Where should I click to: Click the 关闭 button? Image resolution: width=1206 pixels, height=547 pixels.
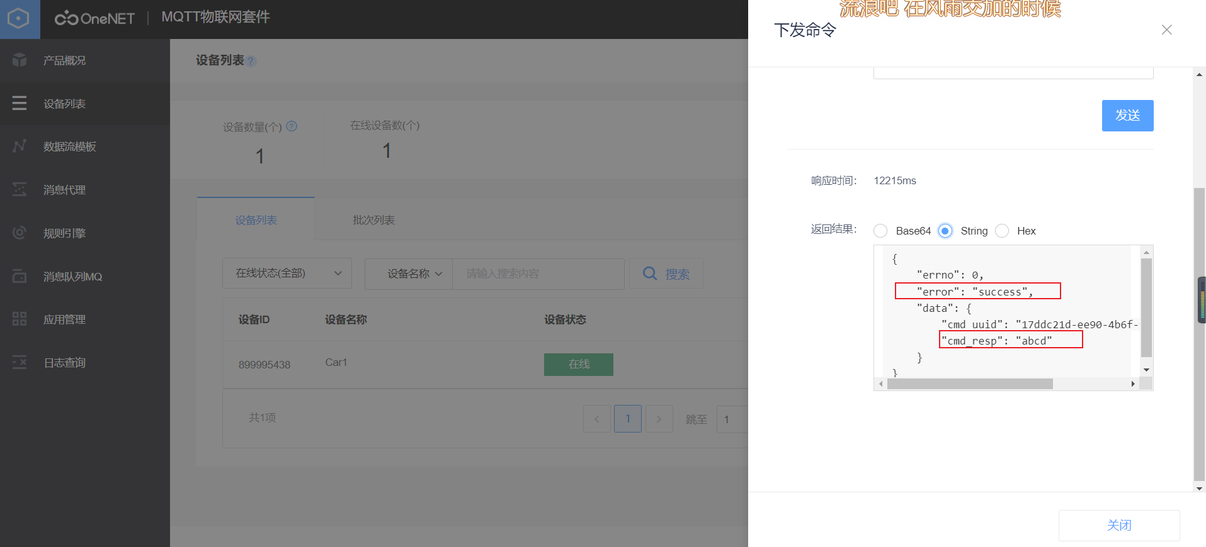[1119, 525]
